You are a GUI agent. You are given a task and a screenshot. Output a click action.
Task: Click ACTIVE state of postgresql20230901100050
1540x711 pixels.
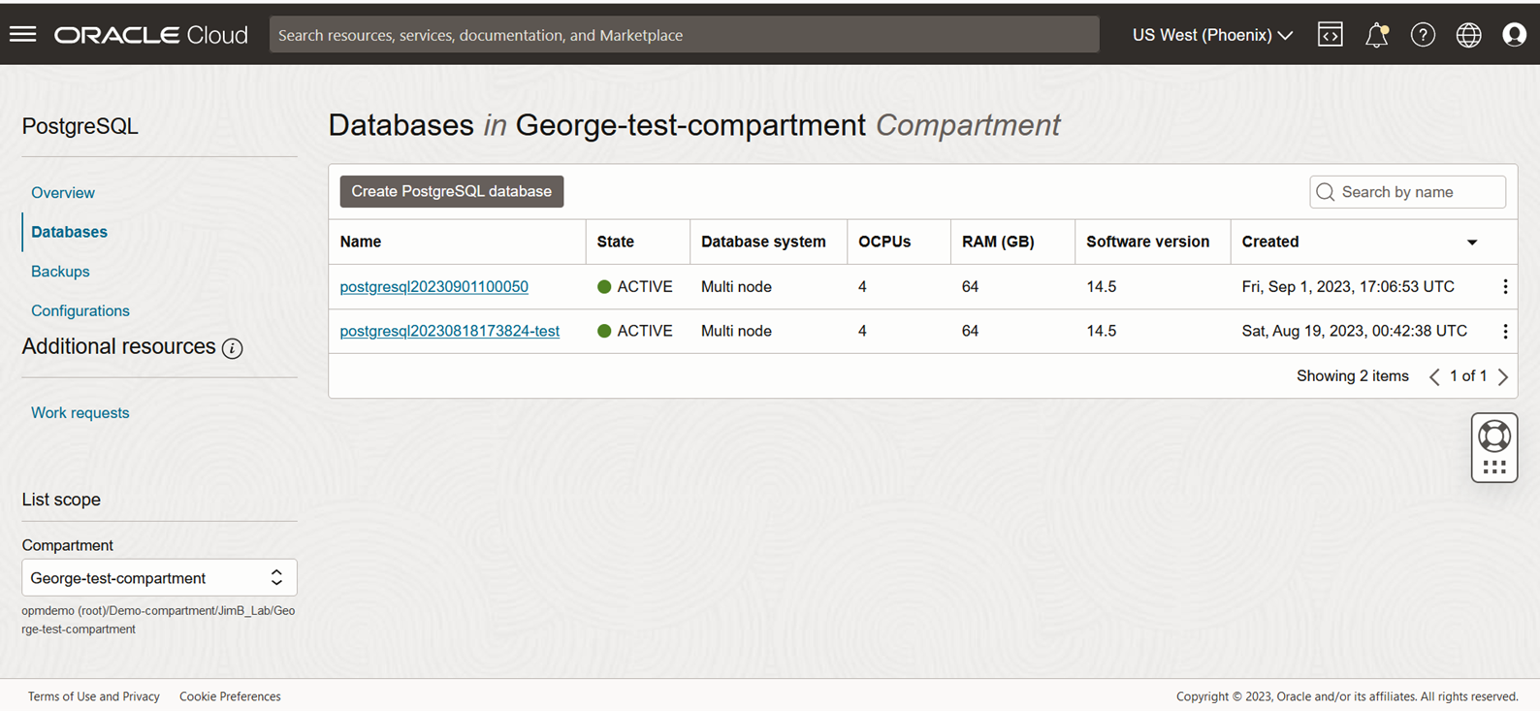coord(634,286)
